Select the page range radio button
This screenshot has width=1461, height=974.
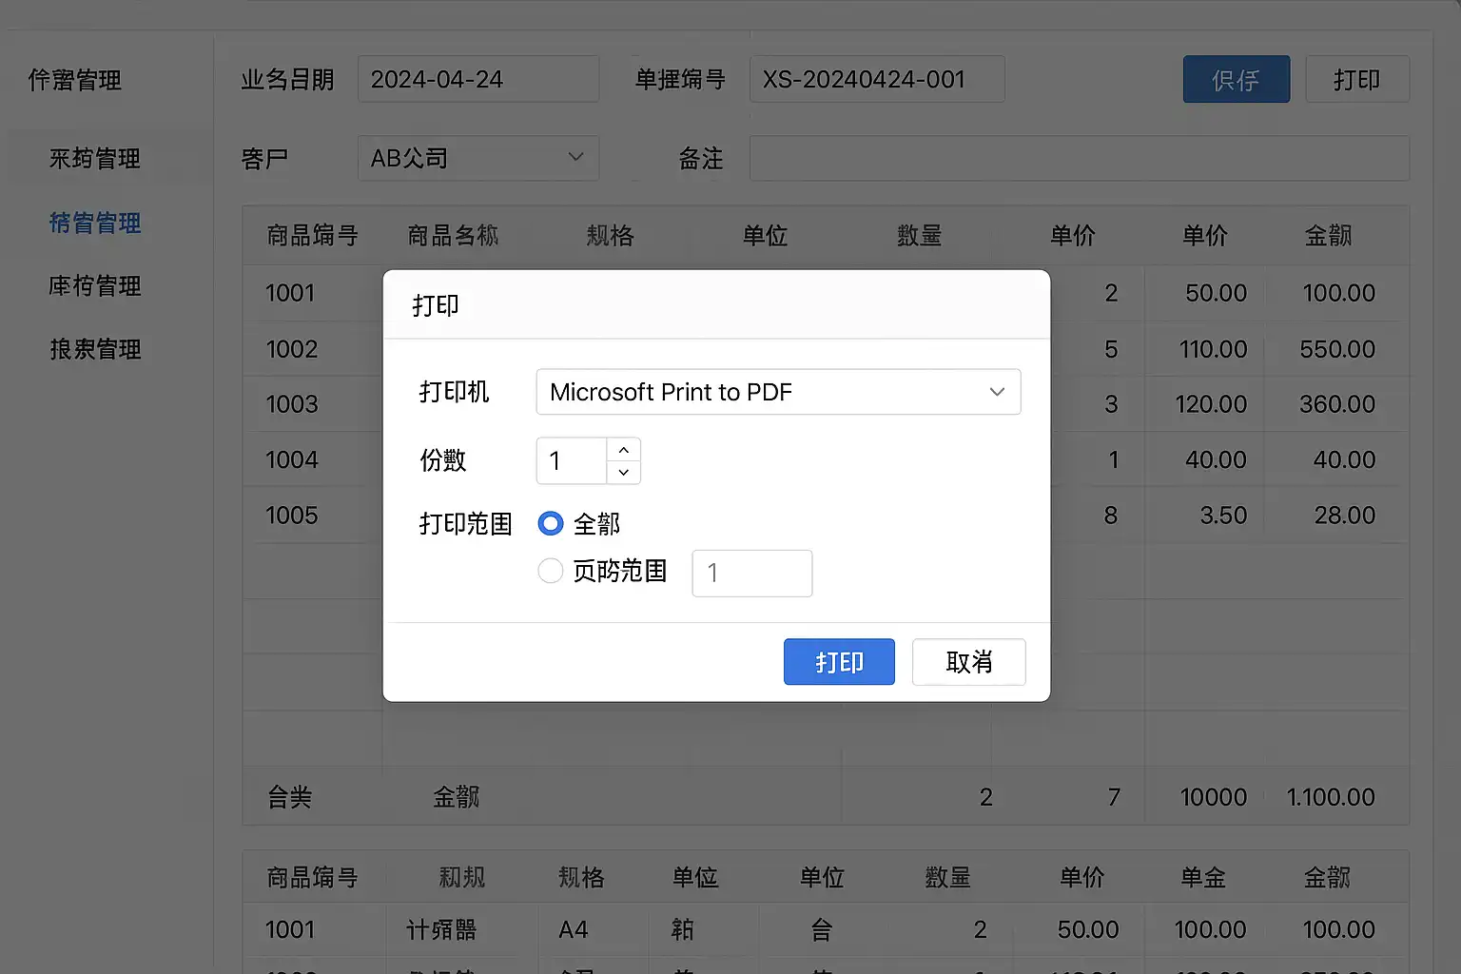click(x=551, y=571)
